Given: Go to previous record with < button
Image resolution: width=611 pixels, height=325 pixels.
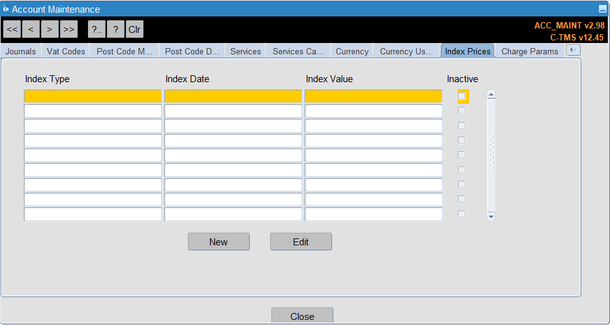Looking at the screenshot, I should [x=31, y=29].
